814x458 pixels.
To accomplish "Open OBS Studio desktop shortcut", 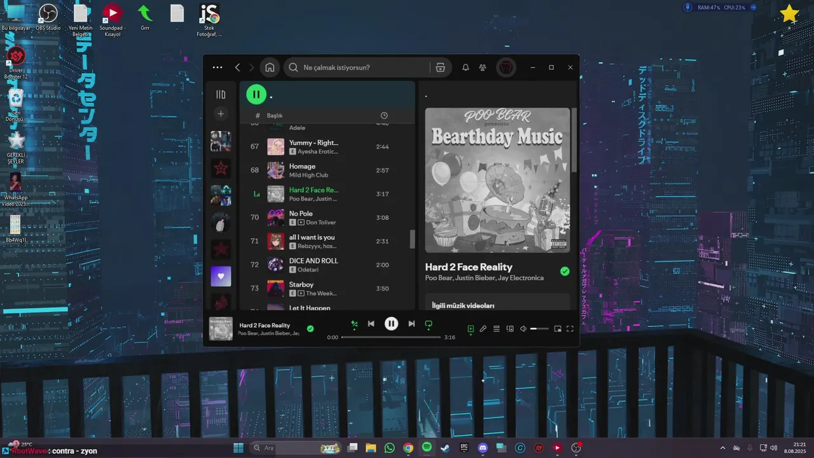I will (48, 17).
